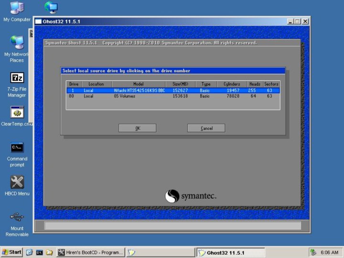Click the Location column header
The width and height of the screenshot is (344, 258).
[x=97, y=84]
